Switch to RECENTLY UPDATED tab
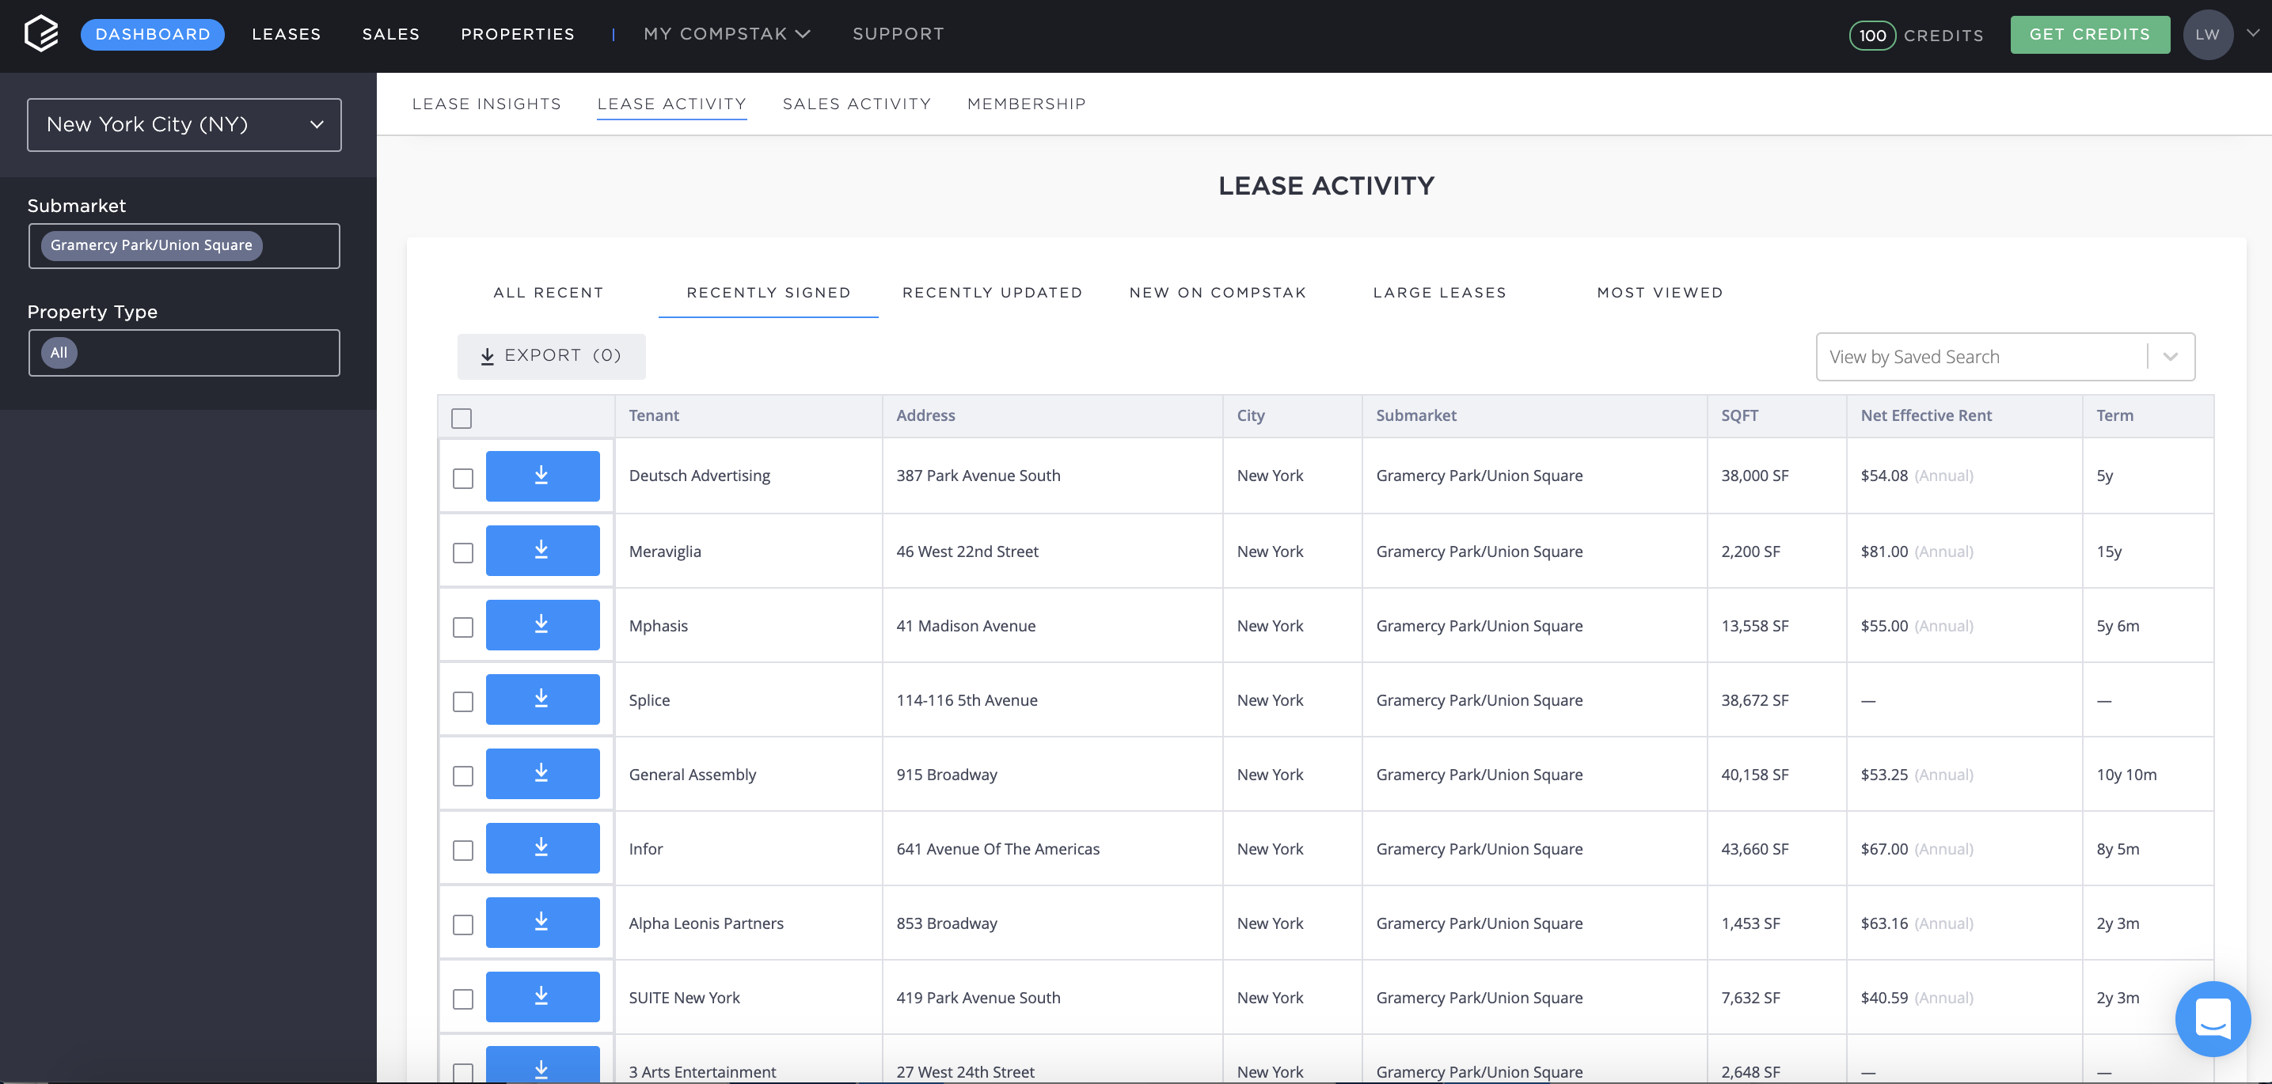The image size is (2272, 1084). point(991,291)
